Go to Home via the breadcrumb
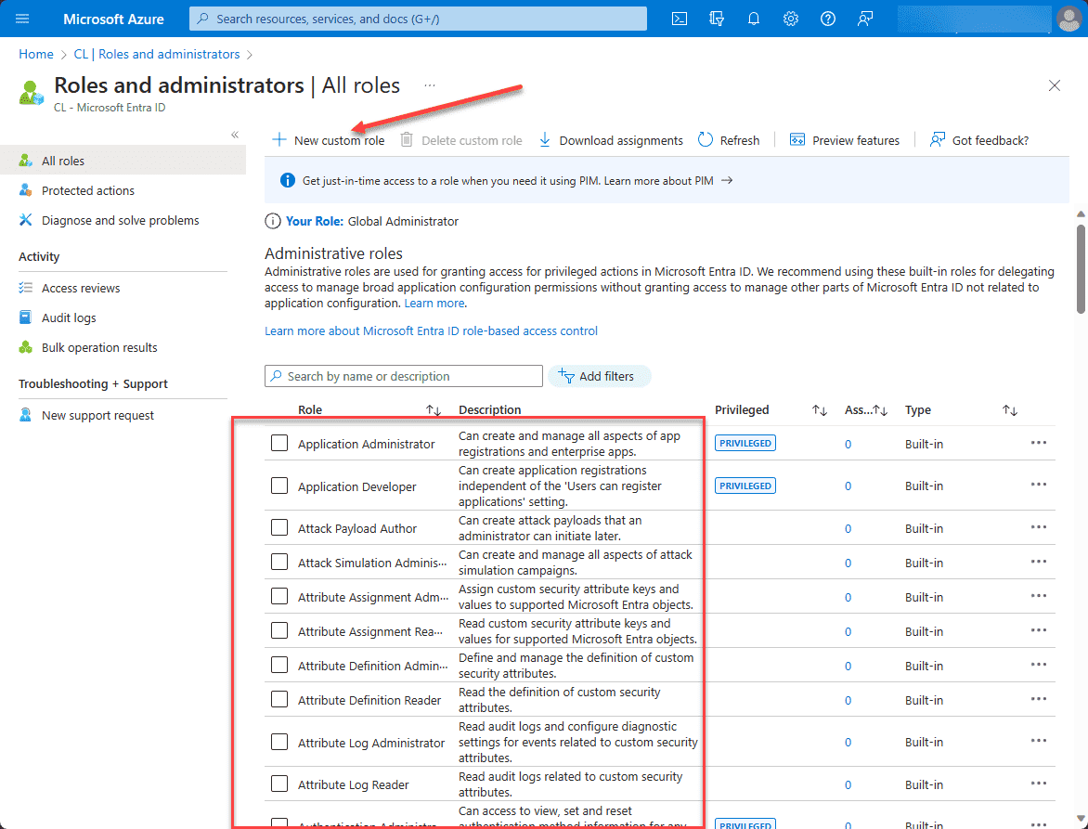 point(36,54)
